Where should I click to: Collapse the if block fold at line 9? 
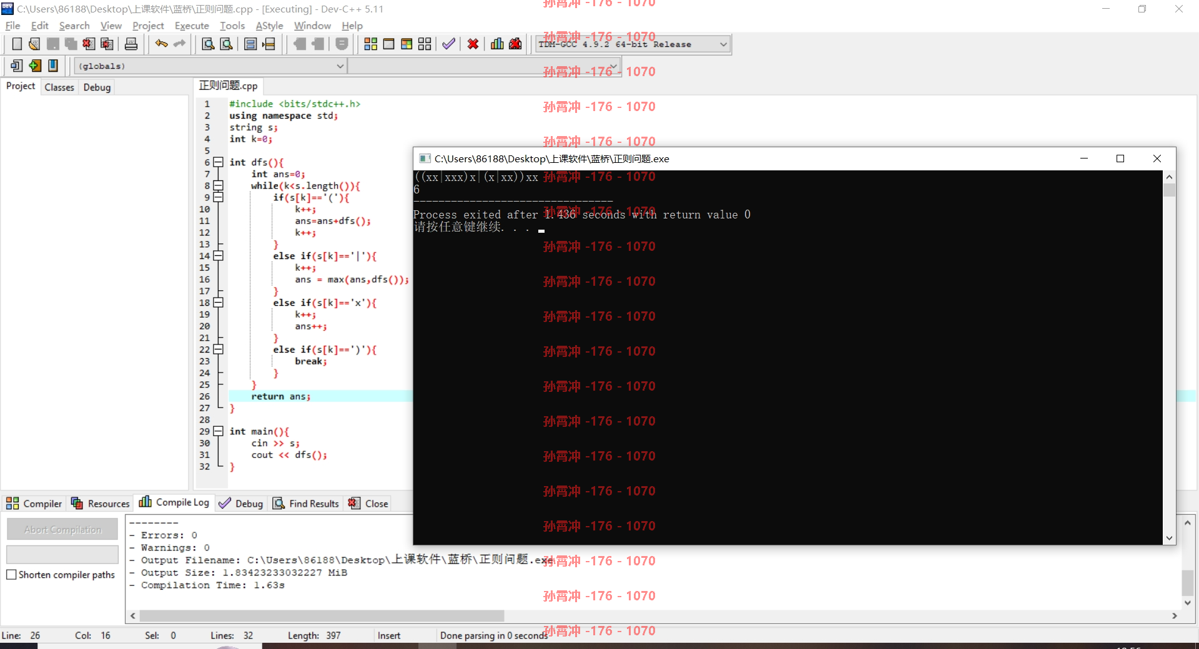click(x=218, y=197)
